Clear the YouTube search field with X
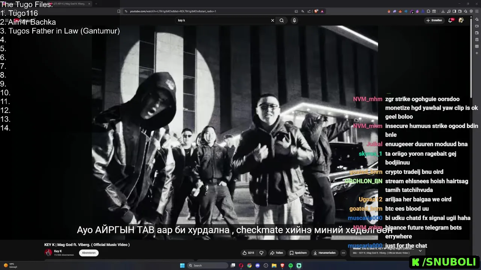The width and height of the screenshot is (481, 270). point(272,20)
